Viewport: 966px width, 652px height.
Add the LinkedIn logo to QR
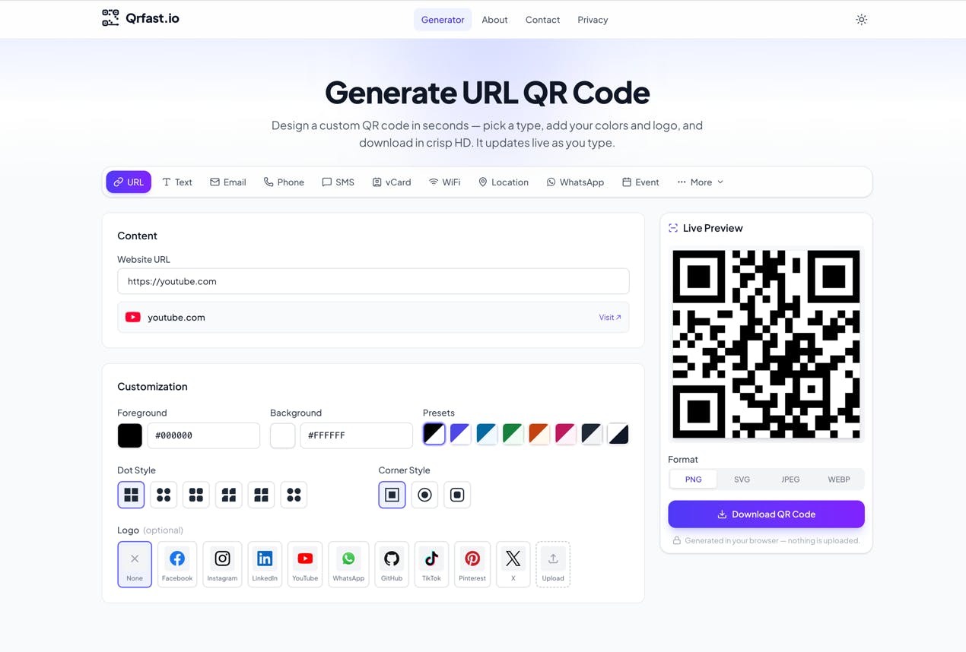point(265,565)
